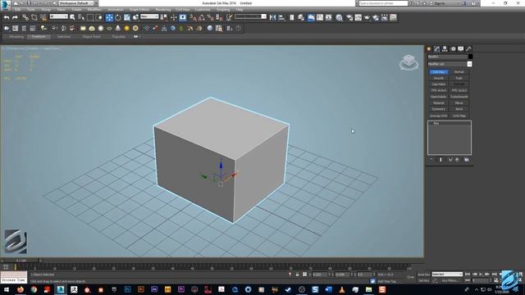Click the Mirror tool in main toolbar
The width and height of the screenshot is (525, 295).
[272, 17]
